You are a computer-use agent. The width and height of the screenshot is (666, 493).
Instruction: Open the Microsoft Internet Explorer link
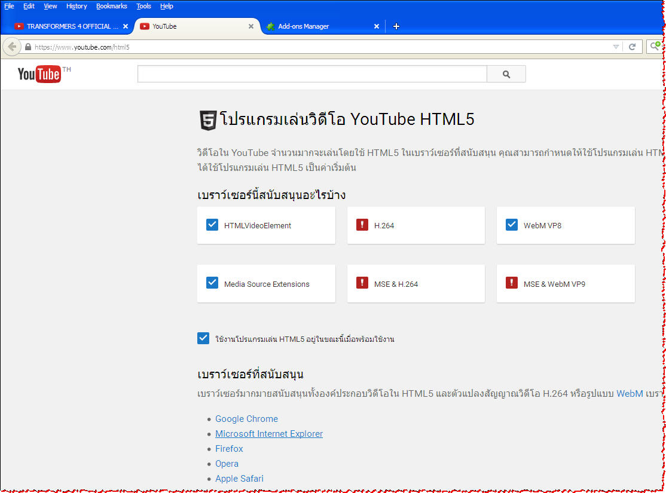pyautogui.click(x=269, y=434)
